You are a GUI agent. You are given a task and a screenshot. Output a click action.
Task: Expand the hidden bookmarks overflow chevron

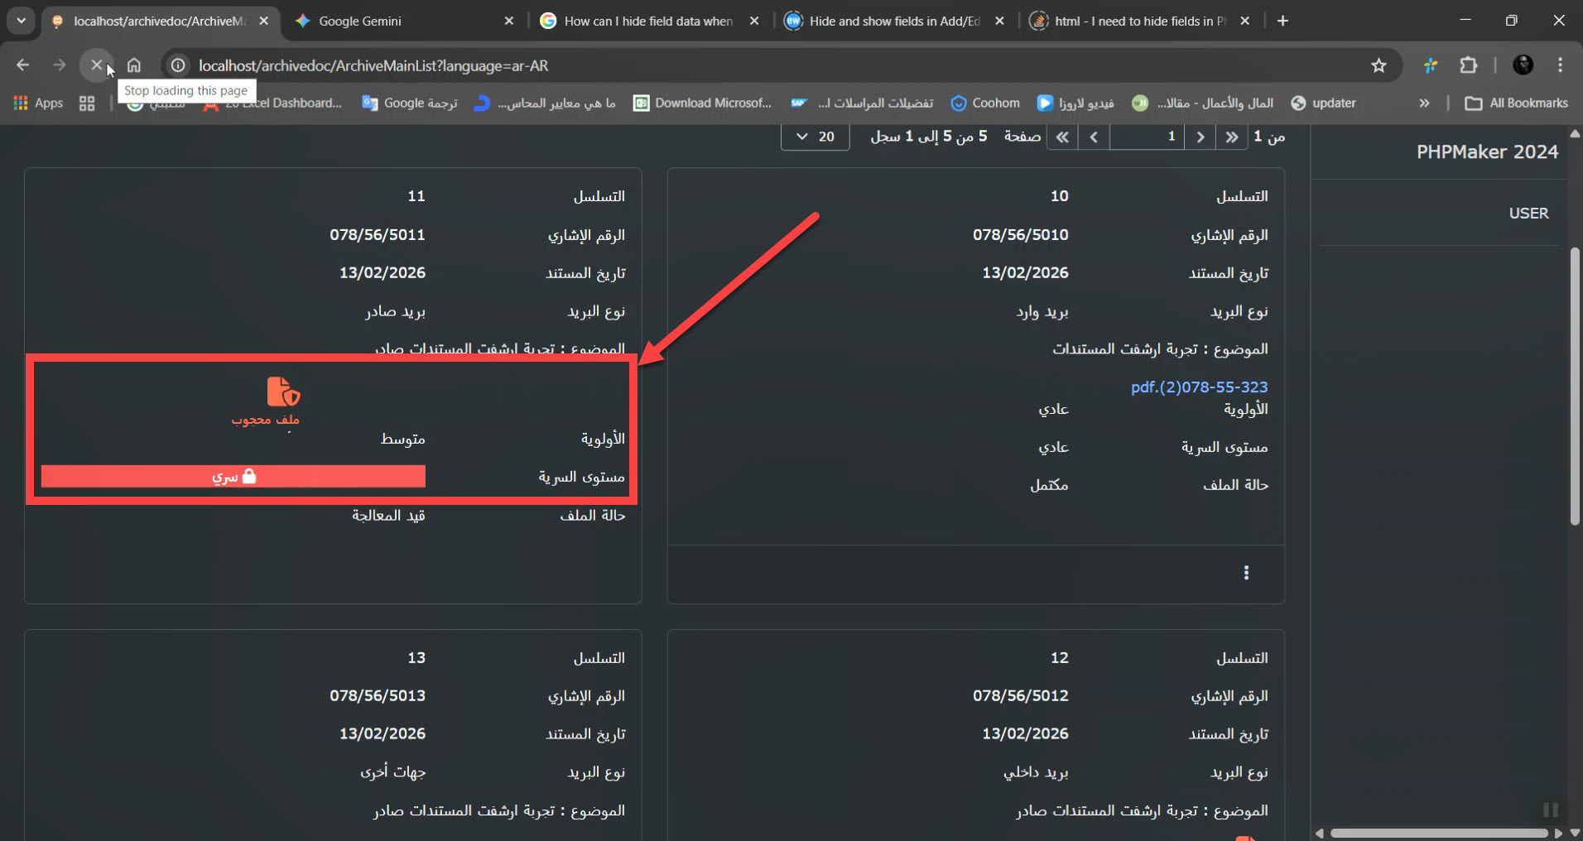[1424, 103]
